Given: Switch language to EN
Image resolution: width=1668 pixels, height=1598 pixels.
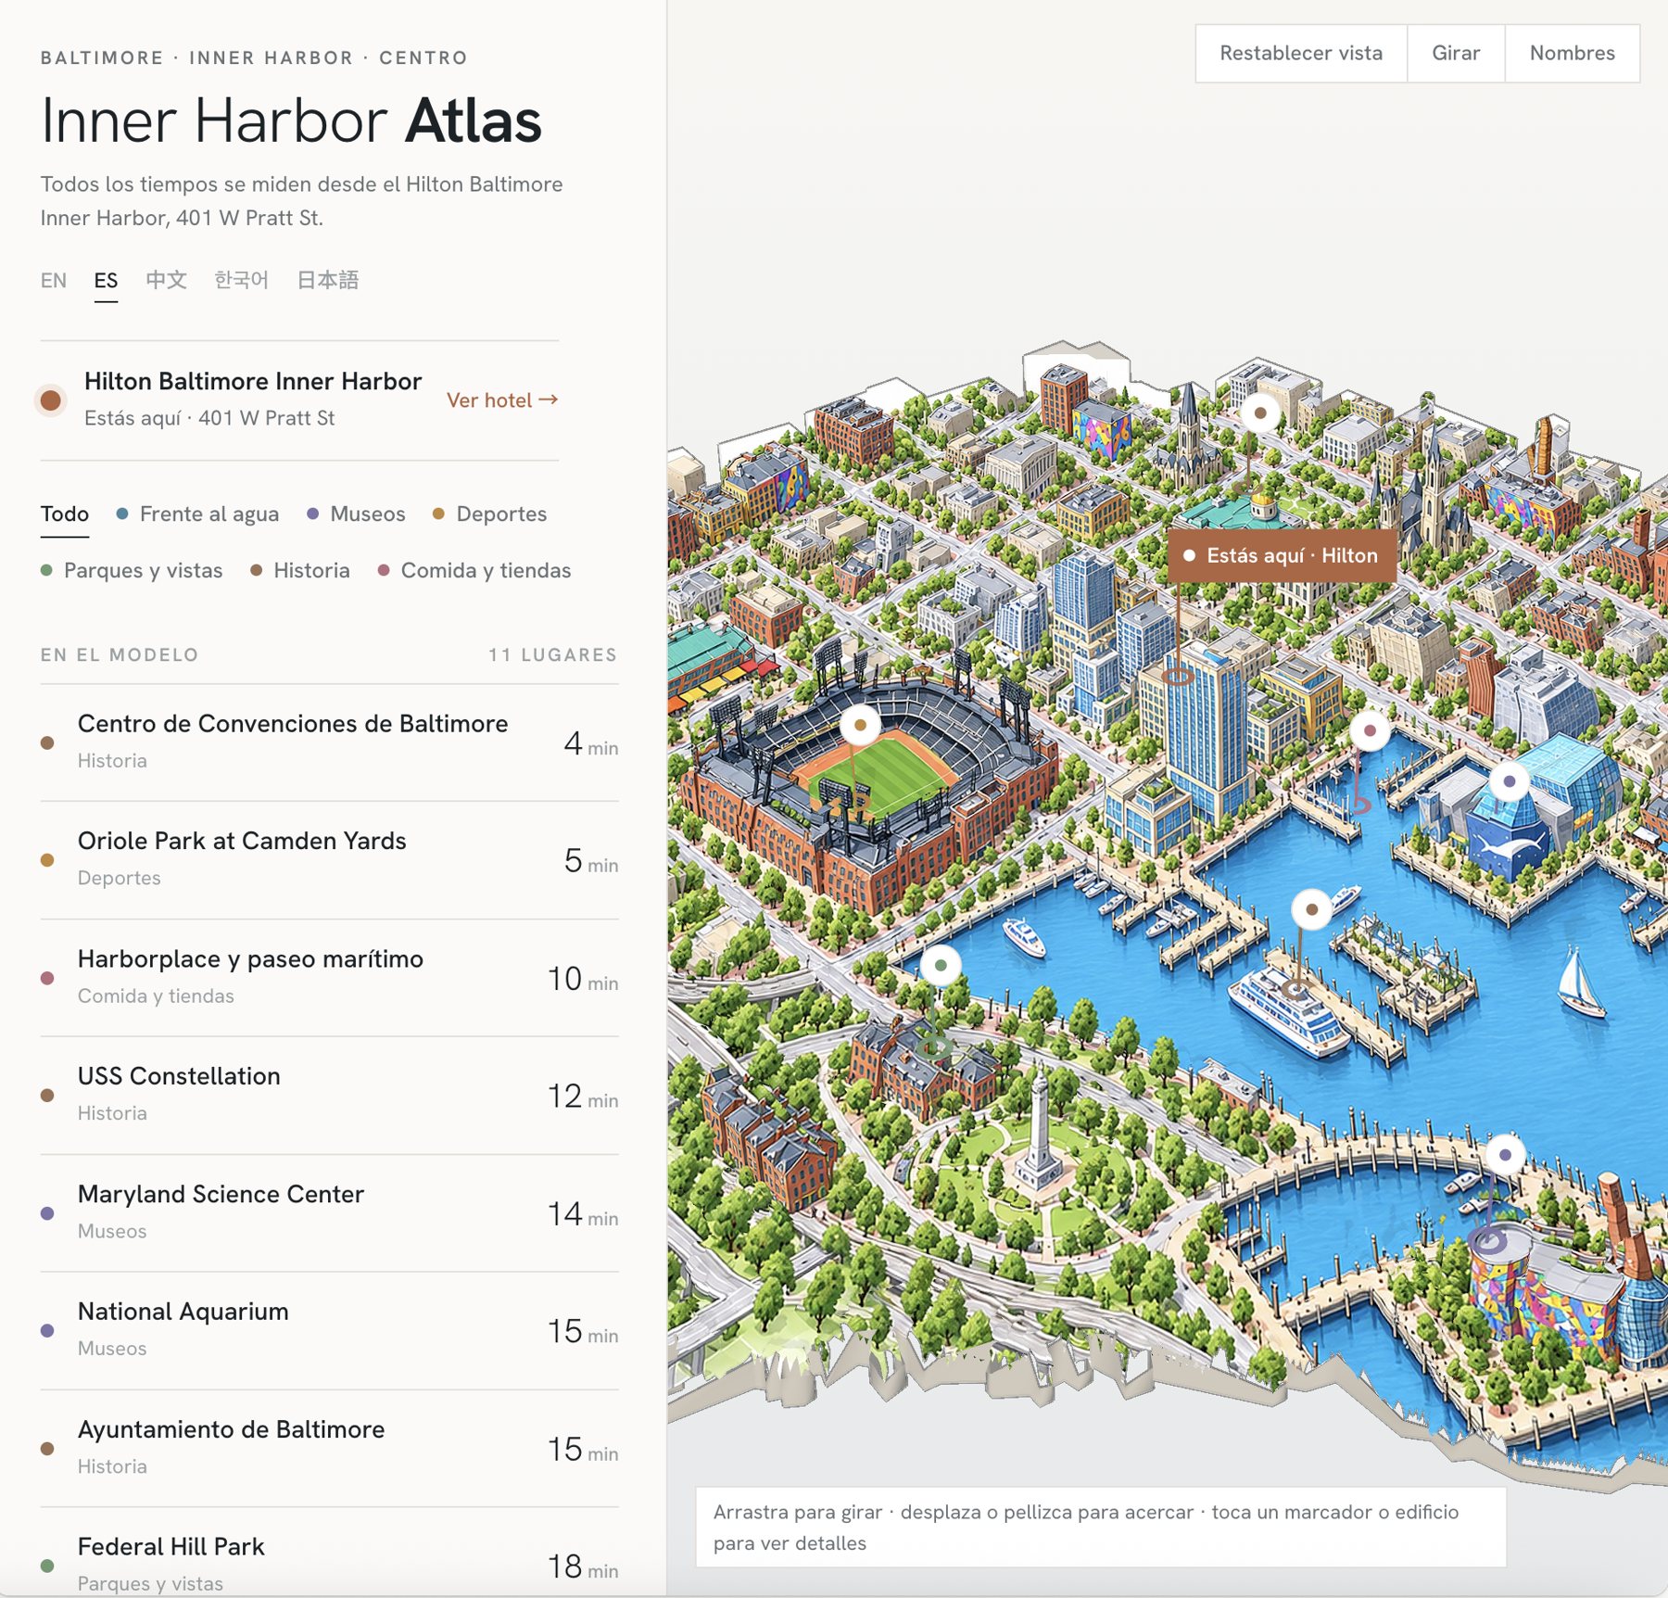Looking at the screenshot, I should [x=54, y=280].
